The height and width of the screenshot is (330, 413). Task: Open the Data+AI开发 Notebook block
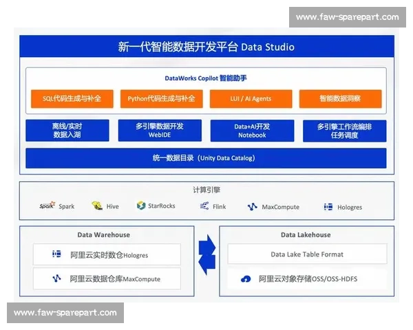(251, 131)
